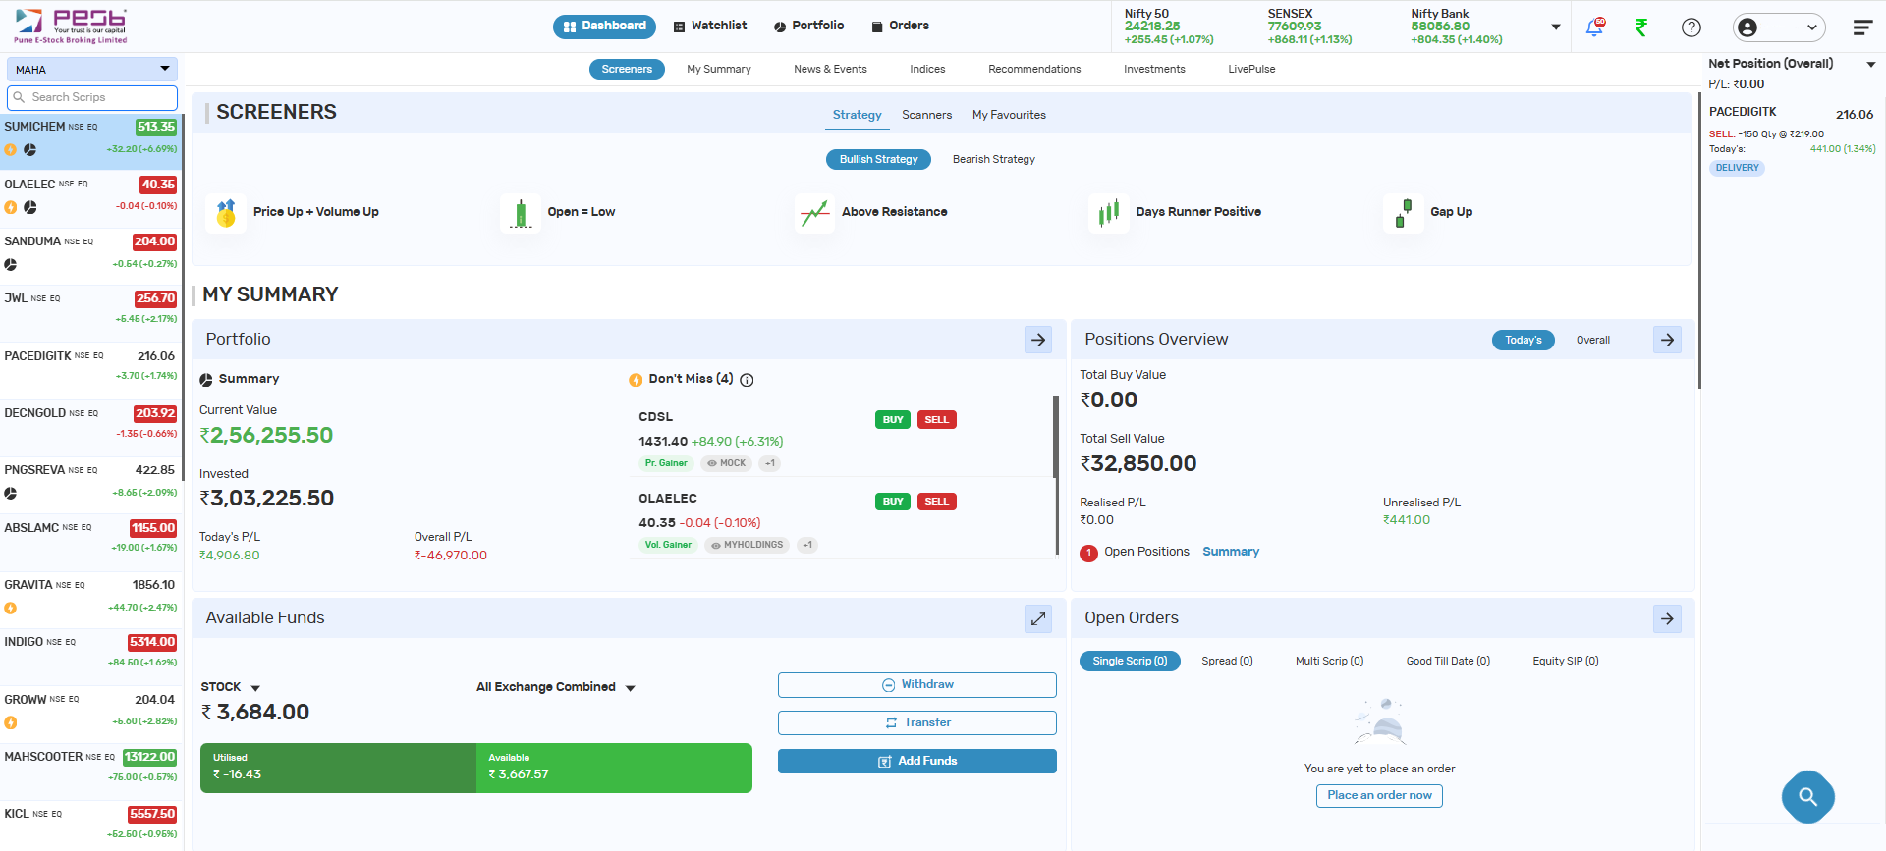Open the help question mark icon
The height and width of the screenshot is (851, 1886).
tap(1692, 27)
